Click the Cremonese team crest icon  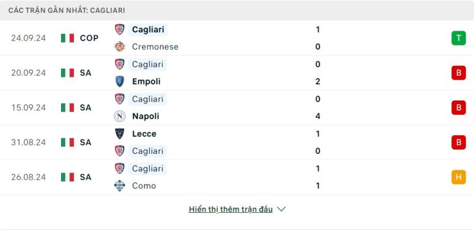pyautogui.click(x=120, y=47)
